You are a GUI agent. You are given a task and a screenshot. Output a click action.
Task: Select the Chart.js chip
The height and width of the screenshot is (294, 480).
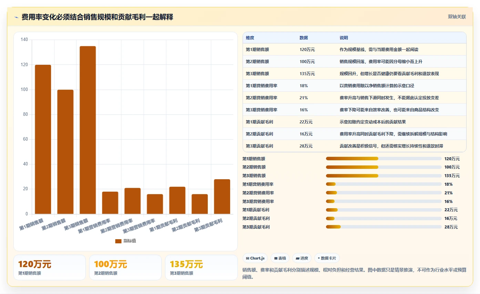click(x=255, y=258)
